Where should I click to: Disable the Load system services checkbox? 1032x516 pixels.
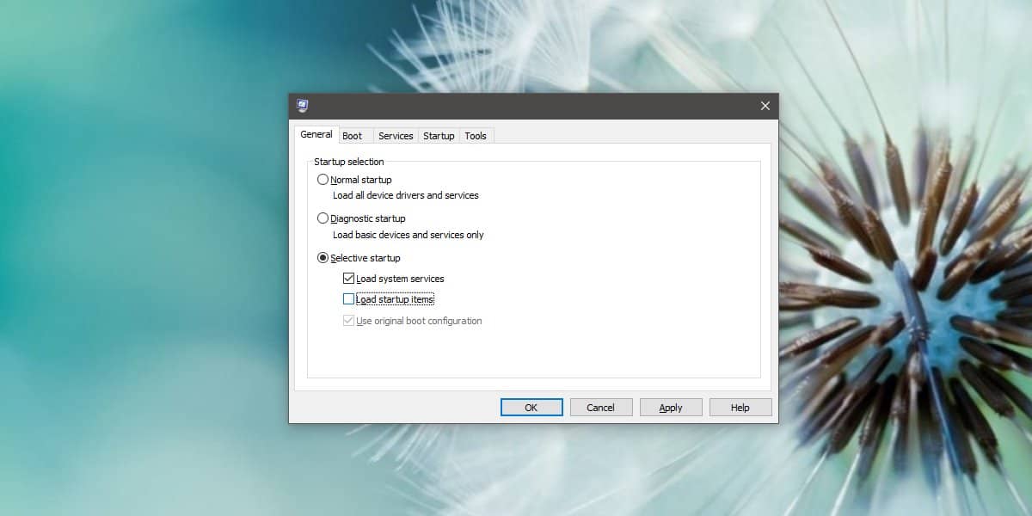click(348, 278)
